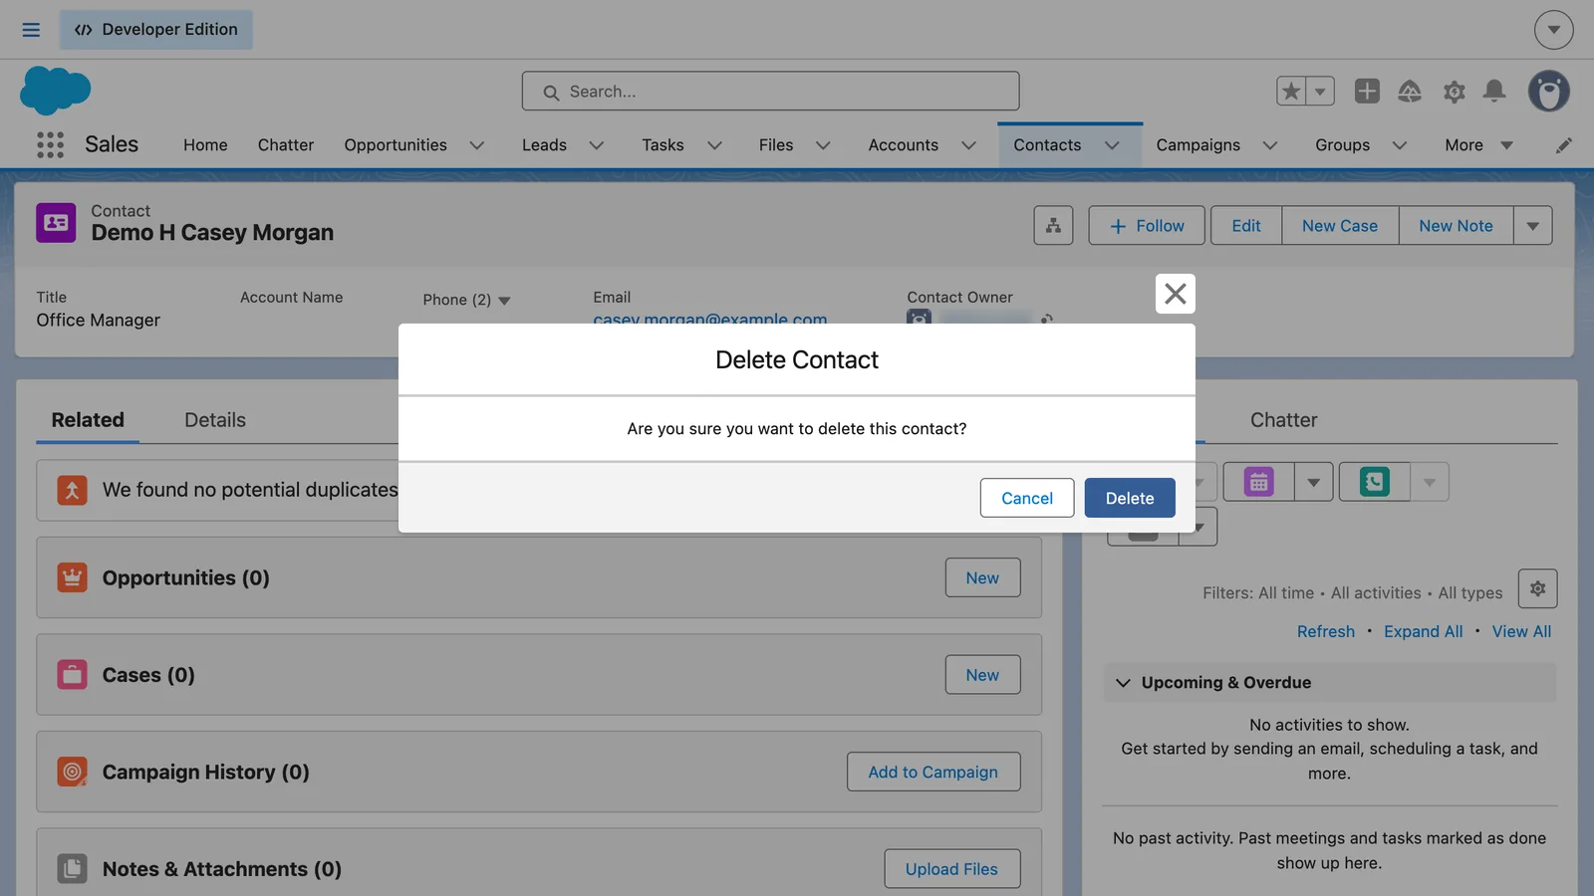
Task: Click the pencil icon to edit navigation
Action: click(x=1564, y=145)
